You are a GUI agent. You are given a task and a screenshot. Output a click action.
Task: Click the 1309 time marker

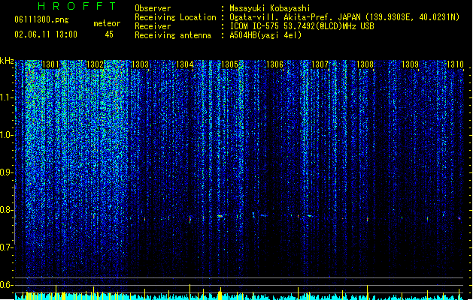coord(410,64)
